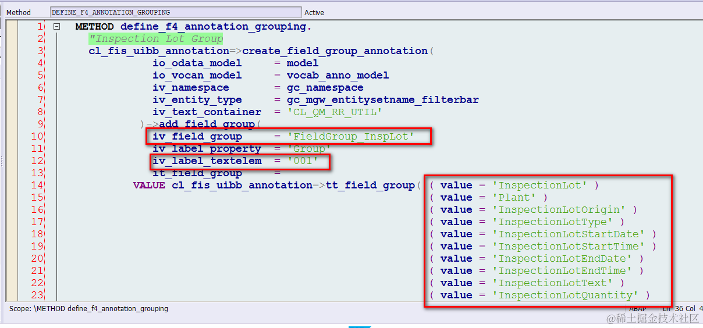The width and height of the screenshot is (703, 328).
Task: Click the 'InspectionLotStartTime' value entry
Action: tap(543, 247)
